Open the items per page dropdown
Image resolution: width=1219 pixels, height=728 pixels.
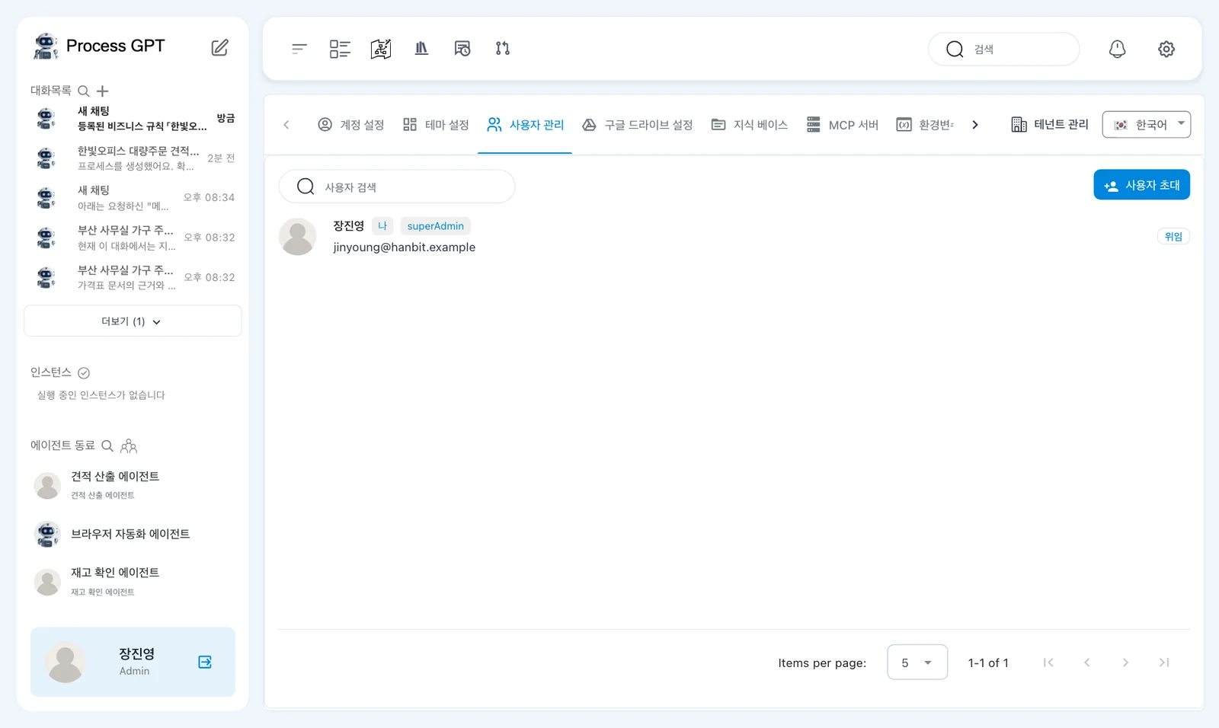point(917,663)
